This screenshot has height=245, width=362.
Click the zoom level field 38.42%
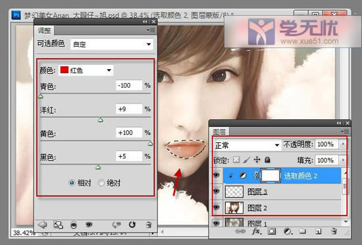tap(24, 232)
